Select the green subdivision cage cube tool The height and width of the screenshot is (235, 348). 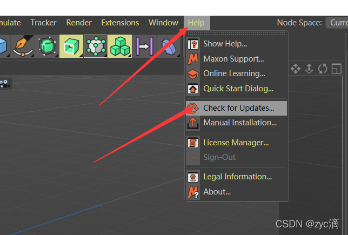[47, 46]
